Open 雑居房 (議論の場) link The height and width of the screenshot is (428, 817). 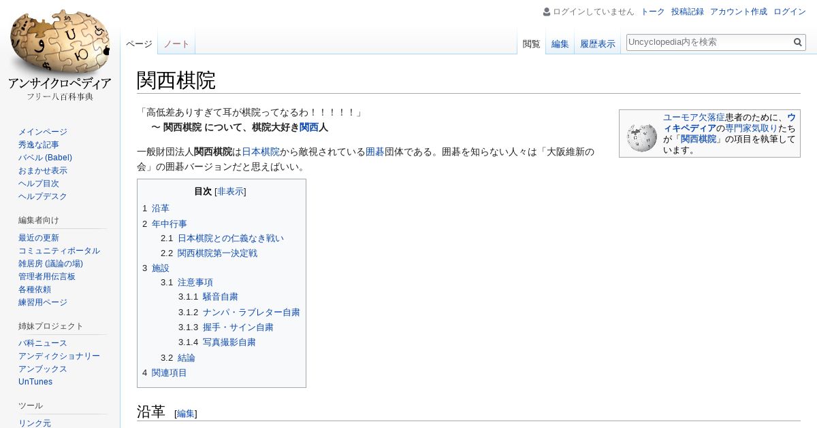point(50,264)
